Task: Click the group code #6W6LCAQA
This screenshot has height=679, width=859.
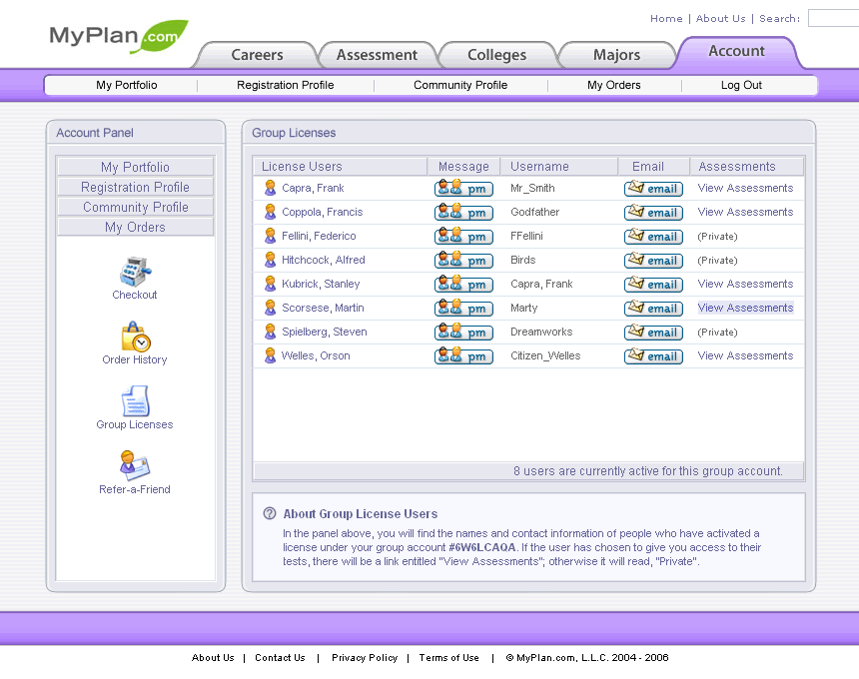Action: pos(482,547)
